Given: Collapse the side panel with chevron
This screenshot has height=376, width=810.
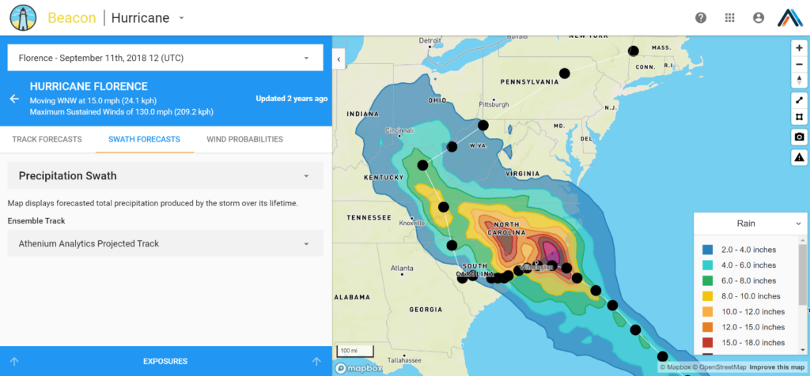Looking at the screenshot, I should point(339,58).
